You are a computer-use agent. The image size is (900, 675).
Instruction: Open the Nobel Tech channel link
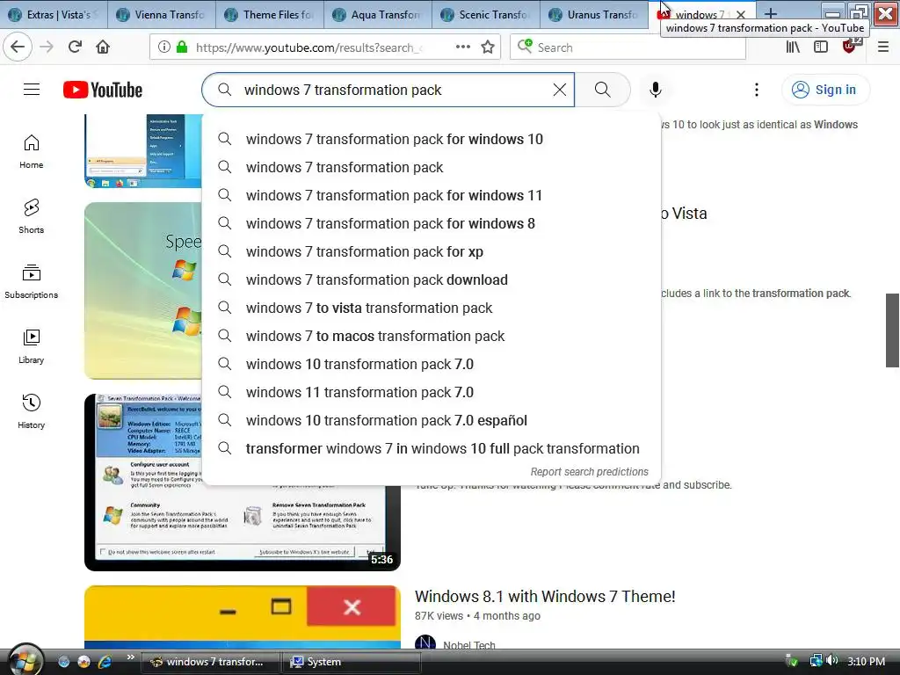tap(469, 645)
